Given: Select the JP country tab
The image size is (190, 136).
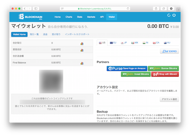Looking at the screenshot, I should tap(124, 43).
